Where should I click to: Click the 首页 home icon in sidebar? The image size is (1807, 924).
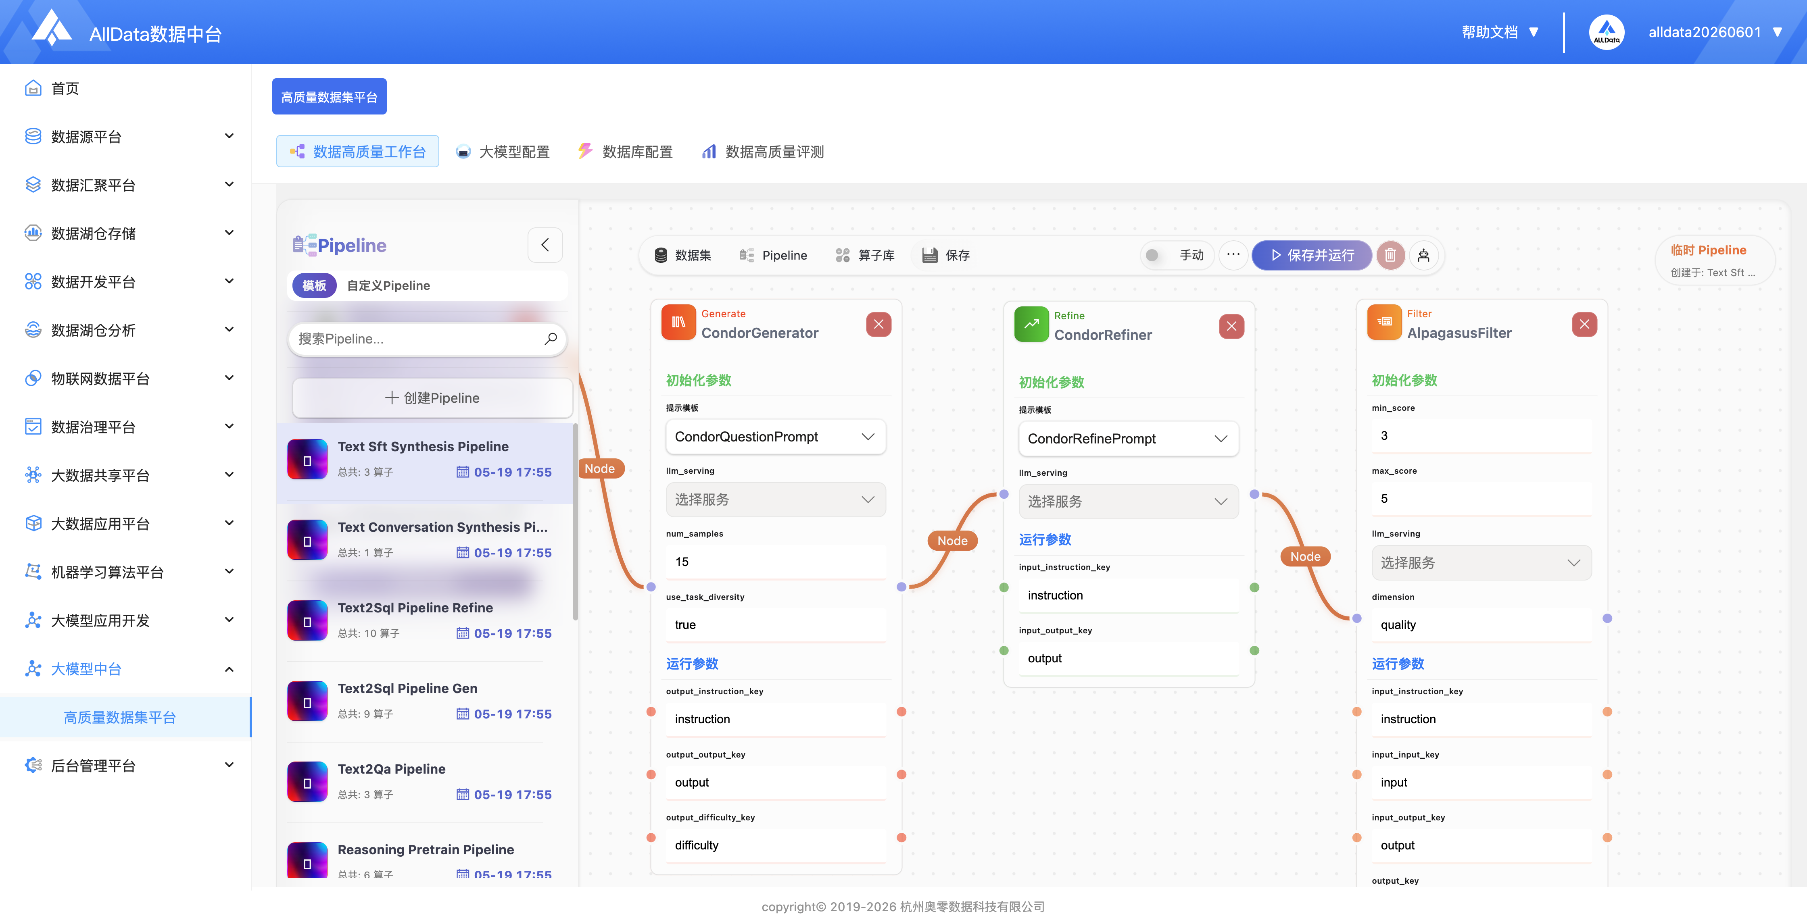click(x=33, y=88)
